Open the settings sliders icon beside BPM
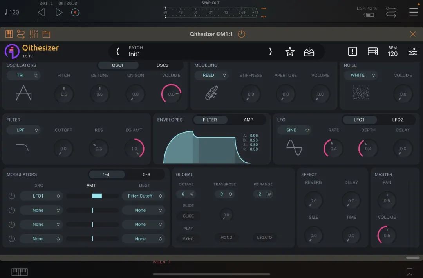Viewport: 423px width, 278px height. [x=412, y=51]
